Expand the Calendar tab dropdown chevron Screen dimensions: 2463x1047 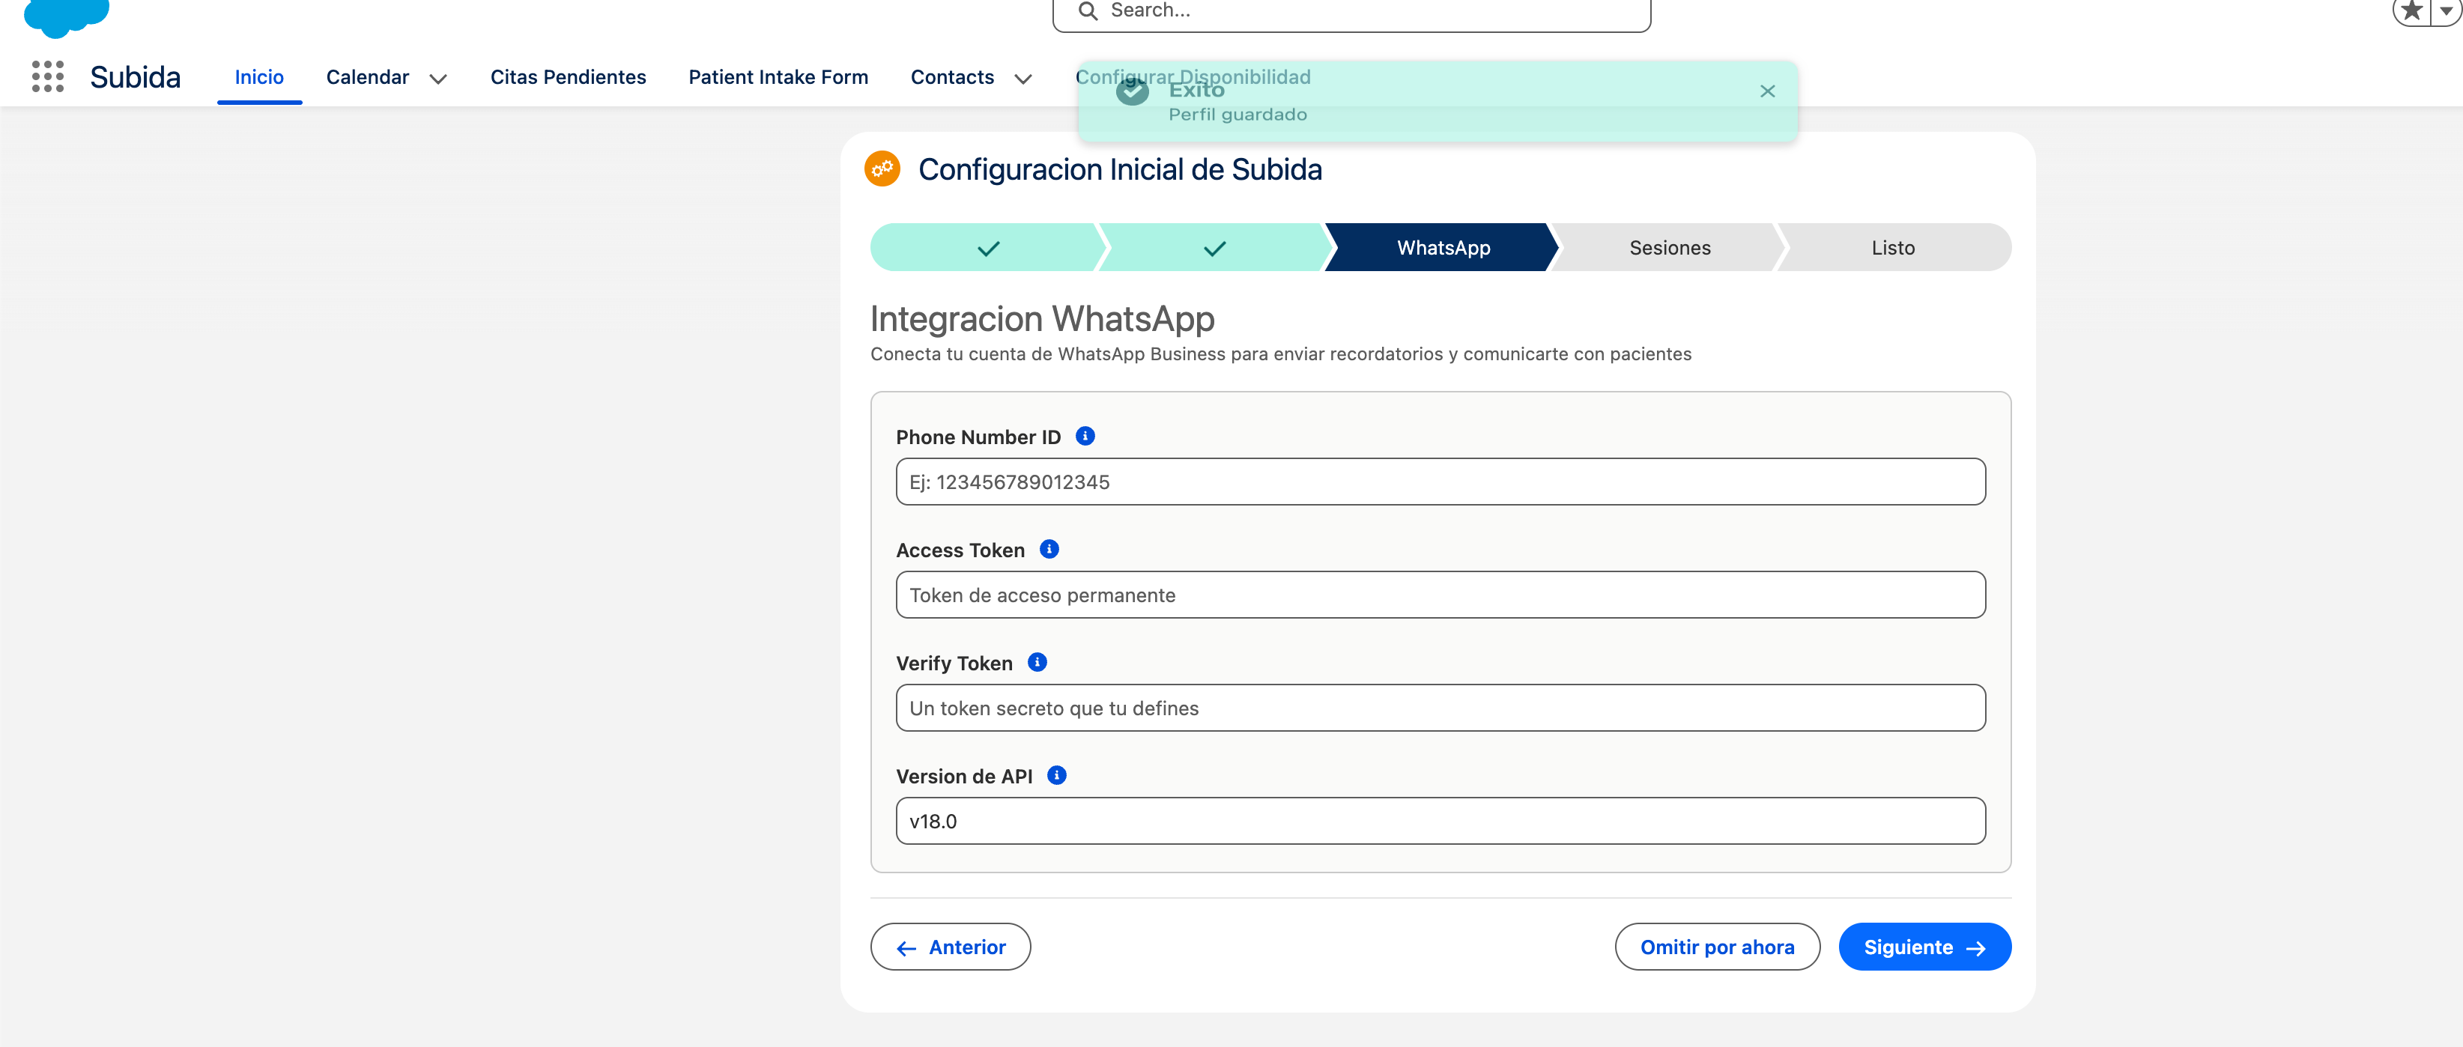click(438, 79)
